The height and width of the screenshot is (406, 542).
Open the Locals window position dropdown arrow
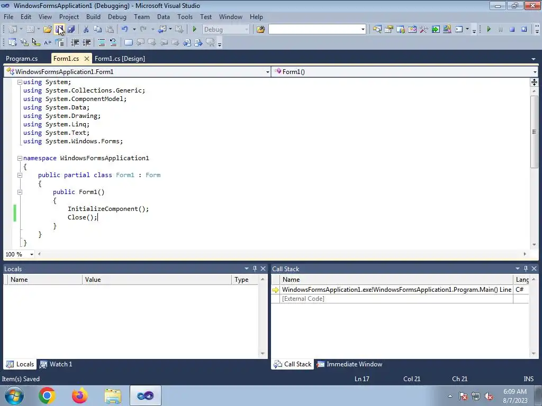point(247,269)
